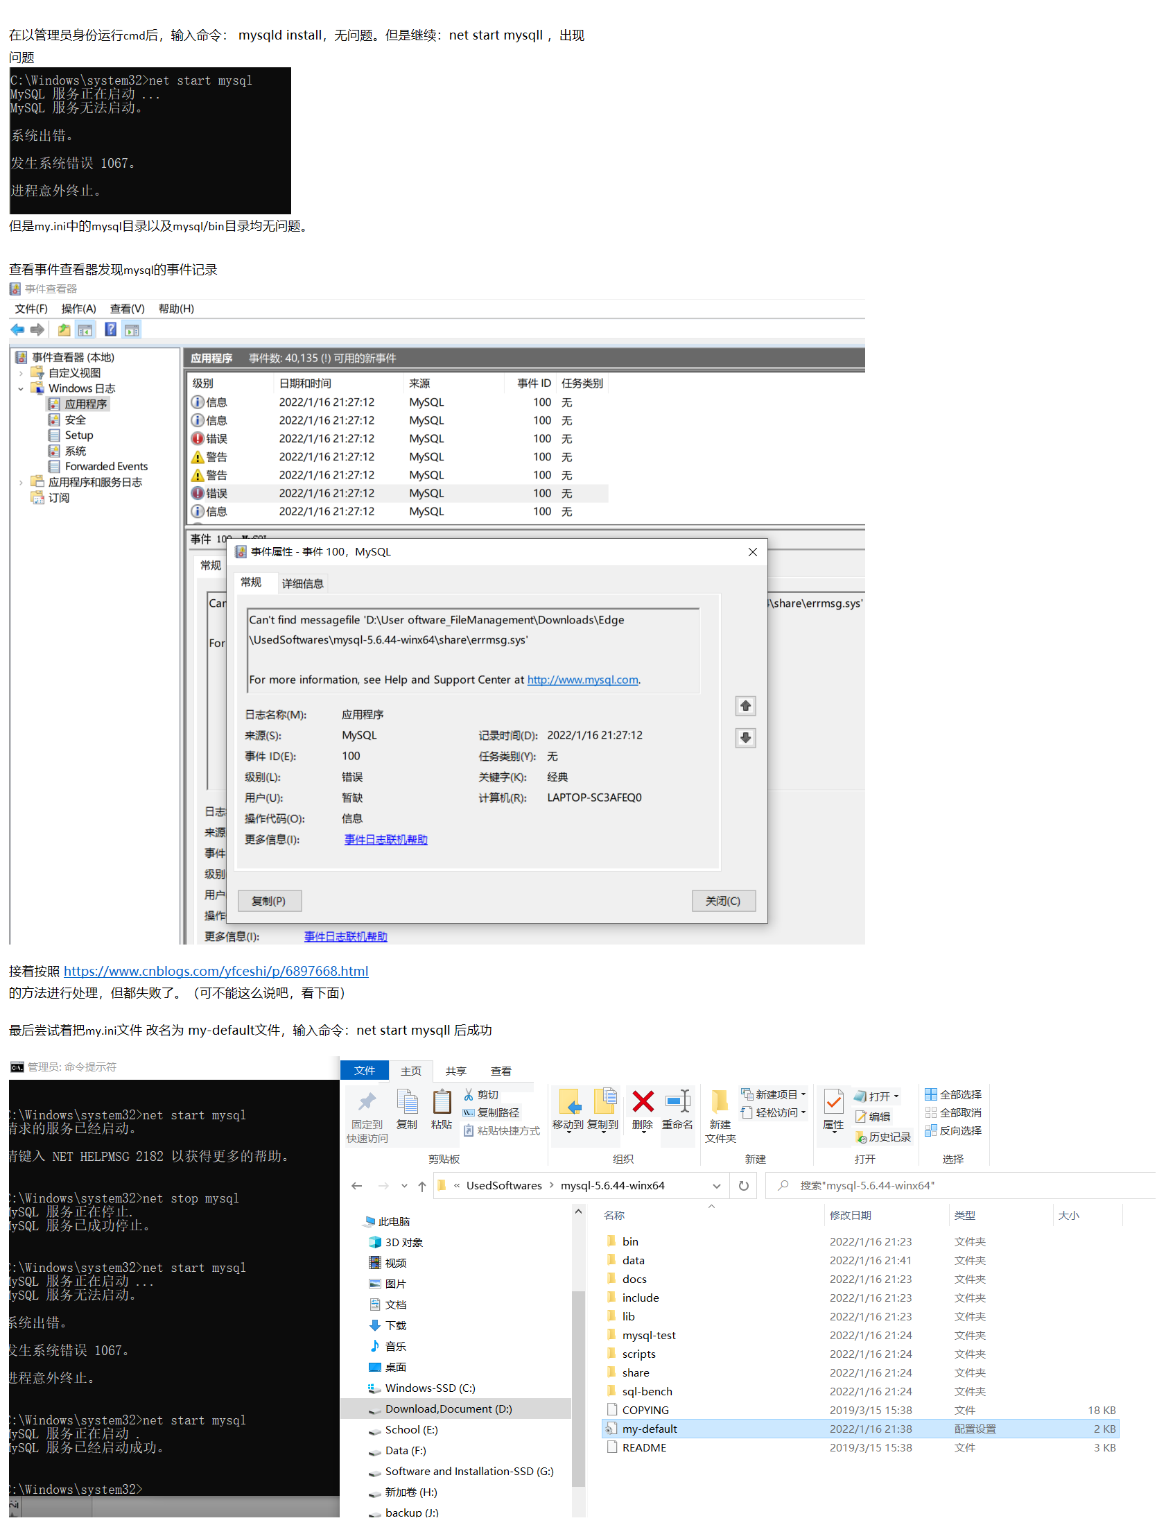Expand the 自定义视图 tree node
Image resolution: width=1157 pixels, height=1525 pixels.
(x=21, y=374)
